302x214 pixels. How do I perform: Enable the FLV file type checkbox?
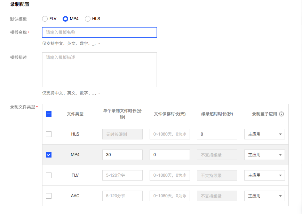[49, 175]
